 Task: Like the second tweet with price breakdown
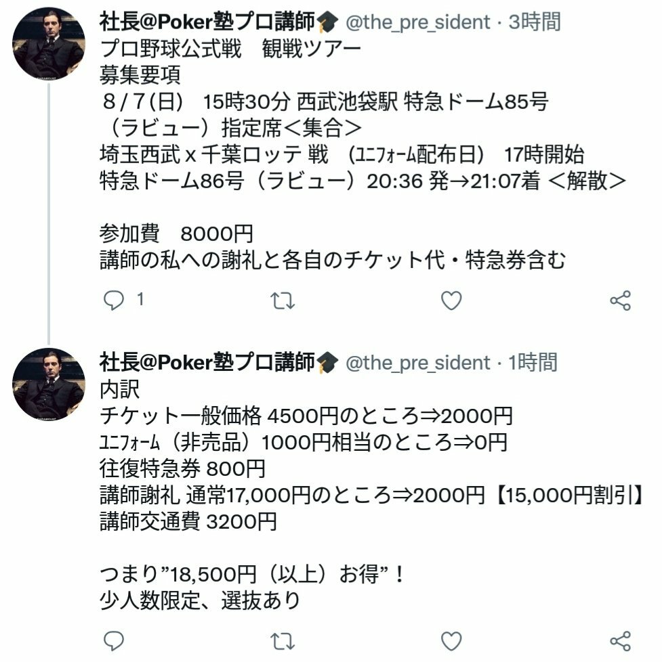[x=451, y=641]
